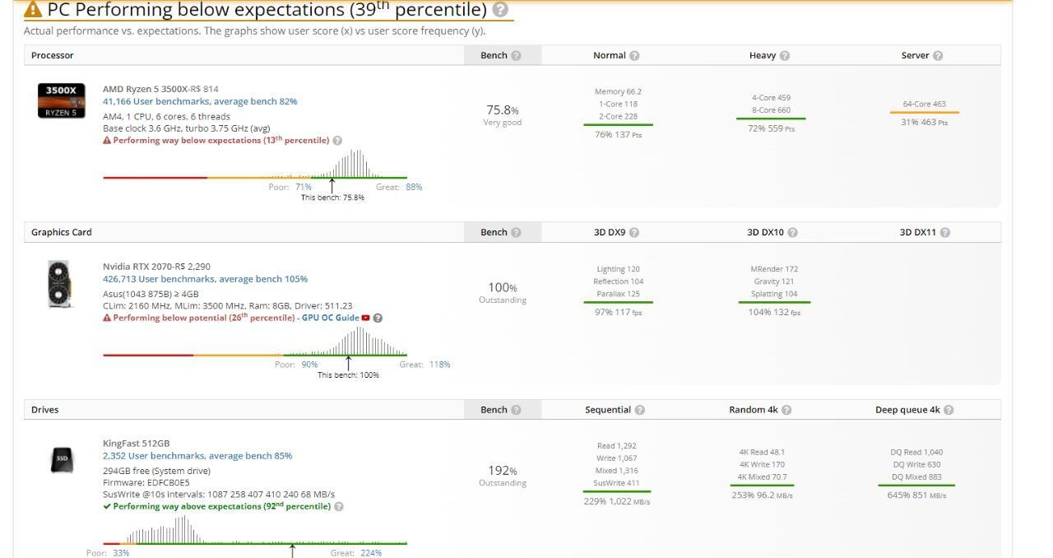Click help icon after 13th percentile warning
Viewport: 1053px width, 558px height.
point(337,141)
